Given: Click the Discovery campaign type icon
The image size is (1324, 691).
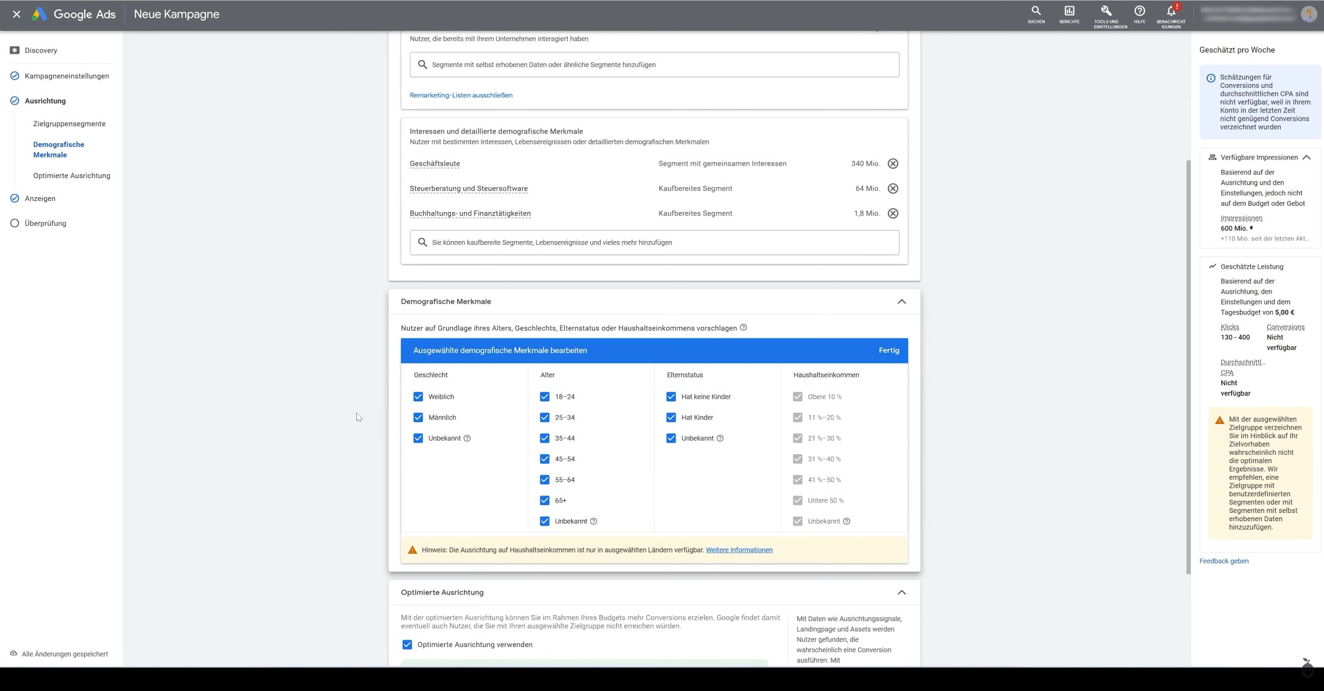Looking at the screenshot, I should pyautogui.click(x=15, y=50).
